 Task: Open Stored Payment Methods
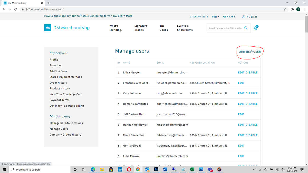(66, 77)
